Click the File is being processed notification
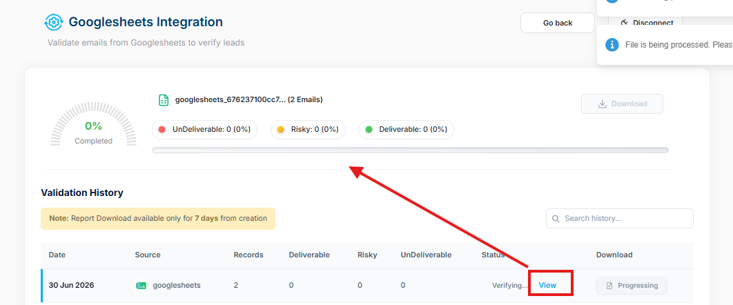Viewport: 733px width, 305px height. pos(665,45)
